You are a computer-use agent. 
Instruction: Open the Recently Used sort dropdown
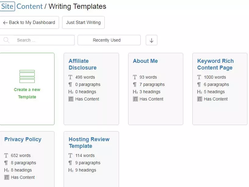click(109, 40)
